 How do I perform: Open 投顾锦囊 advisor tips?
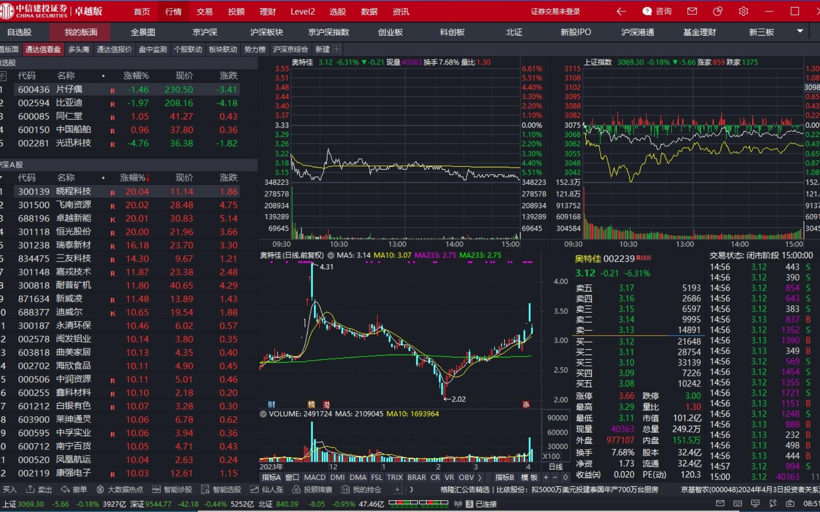312,489
